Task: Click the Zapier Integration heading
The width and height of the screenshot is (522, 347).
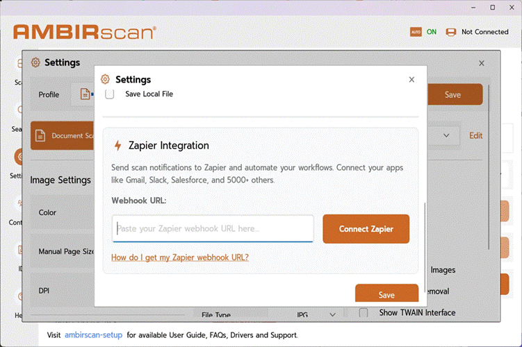Action: pyautogui.click(x=169, y=146)
